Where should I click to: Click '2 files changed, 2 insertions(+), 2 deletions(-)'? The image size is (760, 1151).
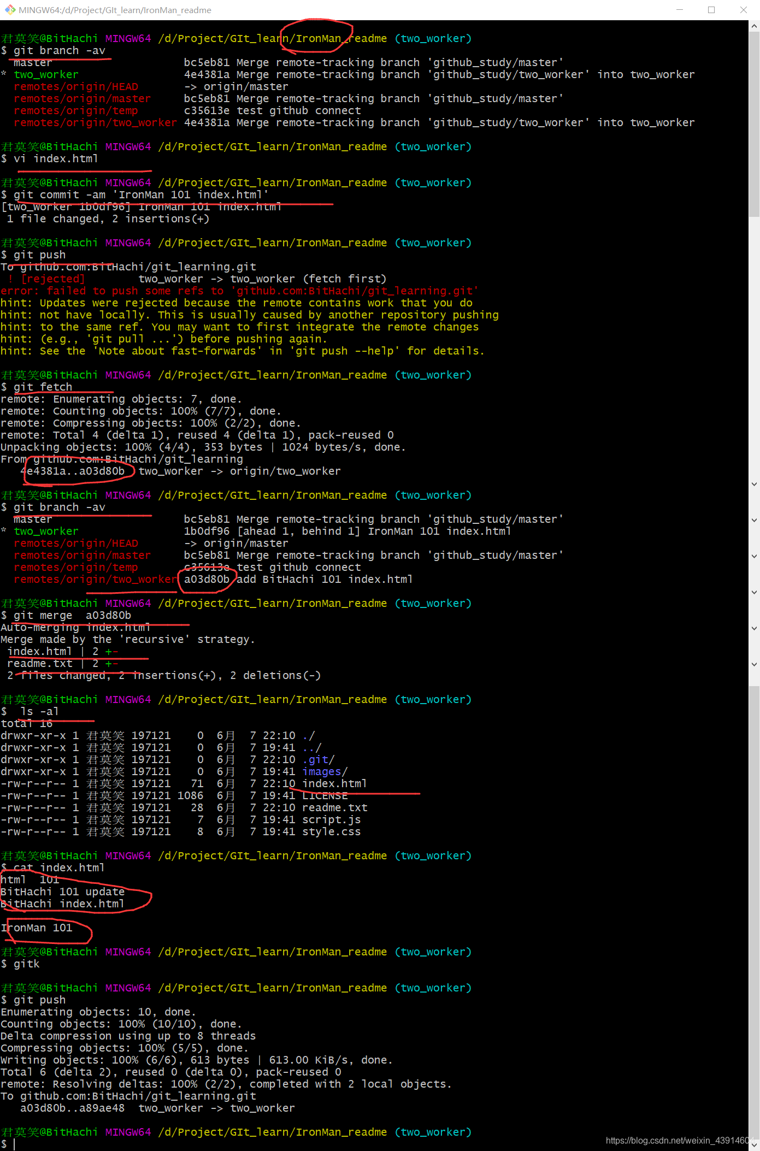(x=164, y=675)
